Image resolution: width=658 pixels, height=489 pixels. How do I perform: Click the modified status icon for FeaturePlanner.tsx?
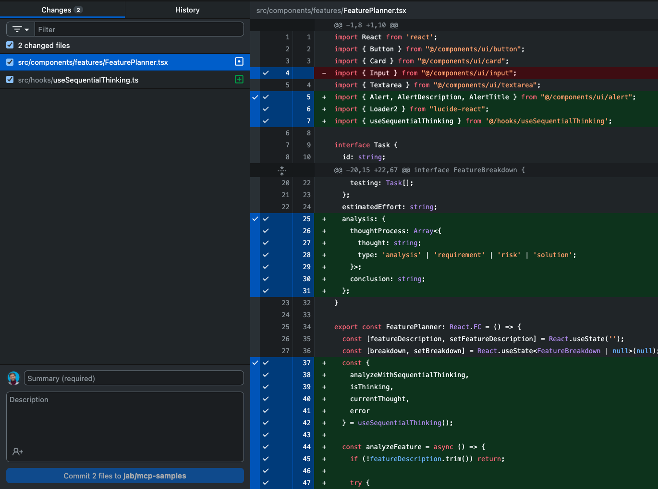click(x=239, y=61)
